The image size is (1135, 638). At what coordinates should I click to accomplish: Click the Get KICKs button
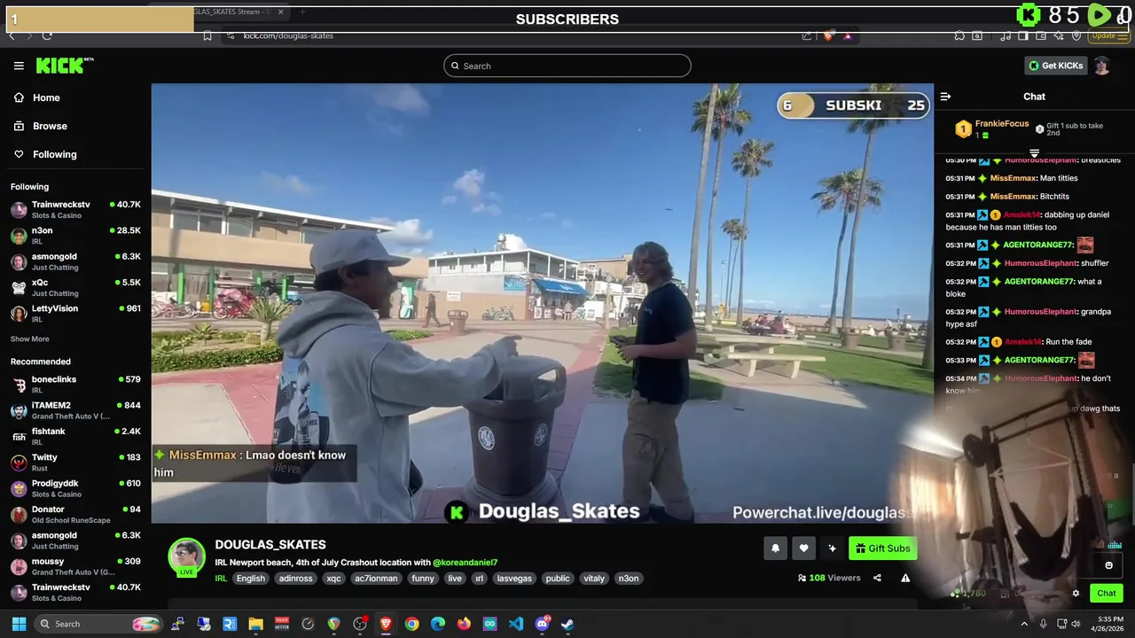coord(1055,66)
